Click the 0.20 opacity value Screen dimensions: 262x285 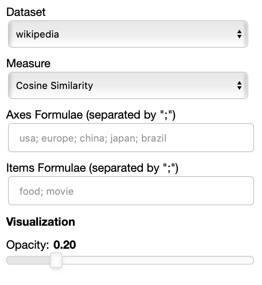click(65, 245)
